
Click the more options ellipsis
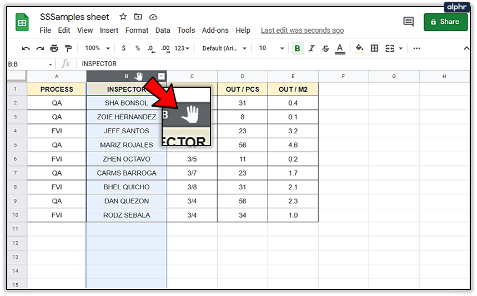click(x=417, y=48)
